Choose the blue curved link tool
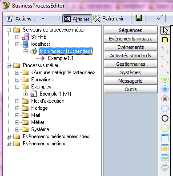 pos(165,50)
